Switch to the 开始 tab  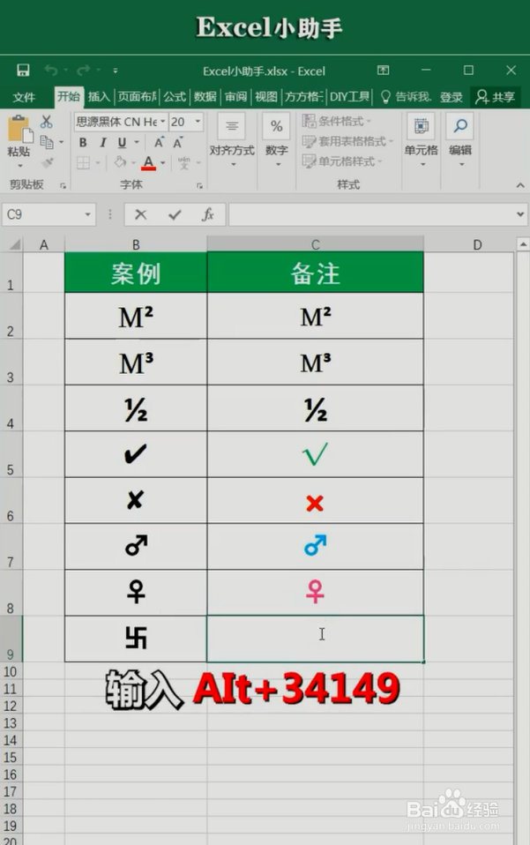point(69,96)
